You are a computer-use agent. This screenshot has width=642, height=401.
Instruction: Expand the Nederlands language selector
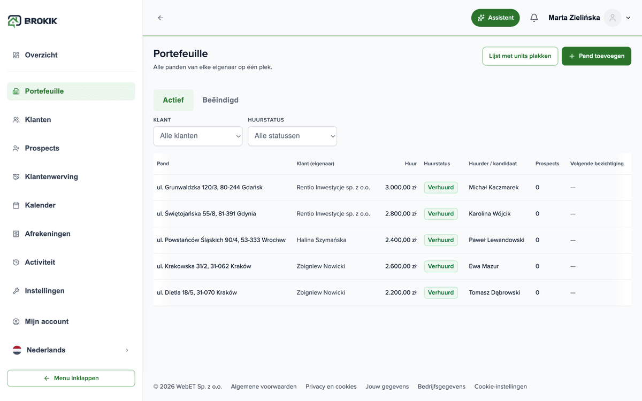click(x=71, y=350)
